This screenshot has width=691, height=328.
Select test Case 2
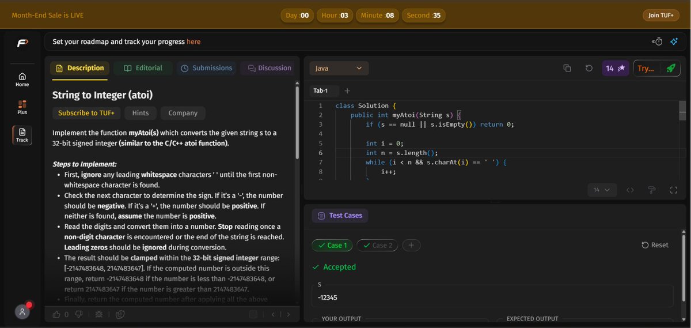tap(377, 245)
